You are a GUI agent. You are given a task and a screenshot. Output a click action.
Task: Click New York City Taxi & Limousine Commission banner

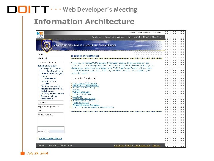pos(85,45)
